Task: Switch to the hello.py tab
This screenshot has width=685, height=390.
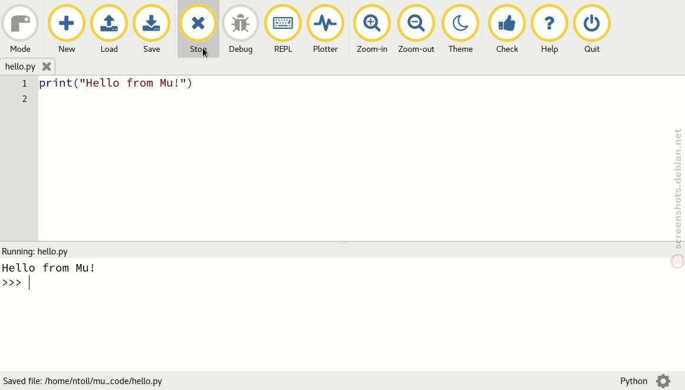Action: tap(20, 67)
